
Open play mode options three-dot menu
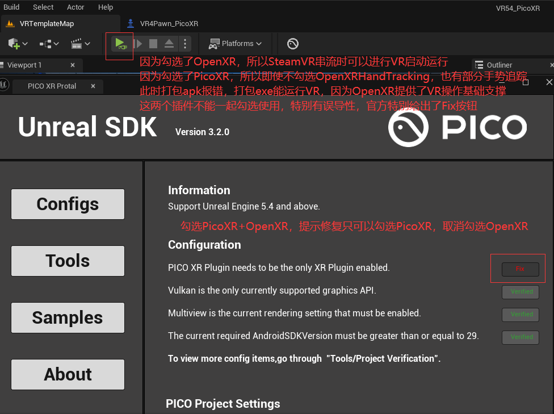click(x=185, y=44)
